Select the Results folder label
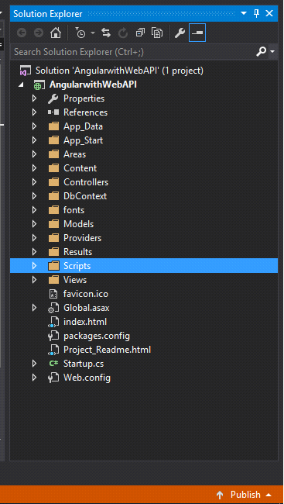 point(77,252)
